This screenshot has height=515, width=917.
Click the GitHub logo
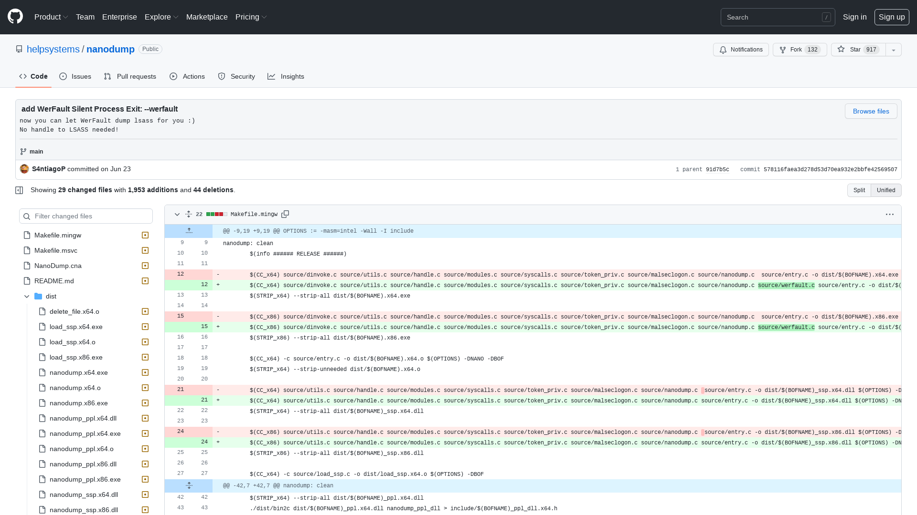(14, 17)
